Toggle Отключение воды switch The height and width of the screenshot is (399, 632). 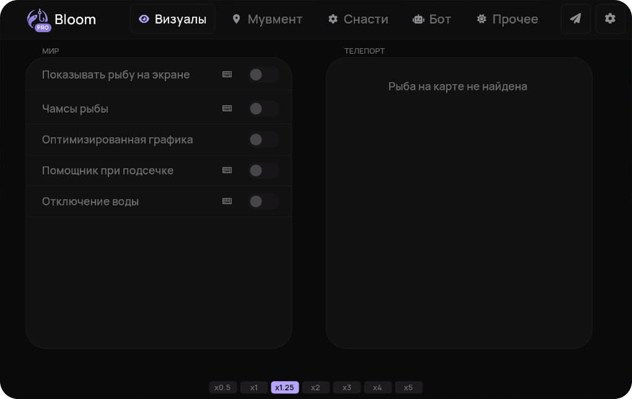(263, 202)
